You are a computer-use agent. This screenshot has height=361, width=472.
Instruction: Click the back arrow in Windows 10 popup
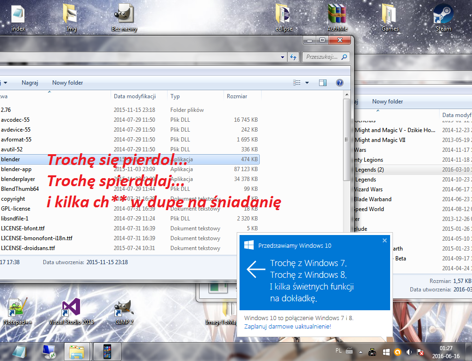pyautogui.click(x=256, y=269)
